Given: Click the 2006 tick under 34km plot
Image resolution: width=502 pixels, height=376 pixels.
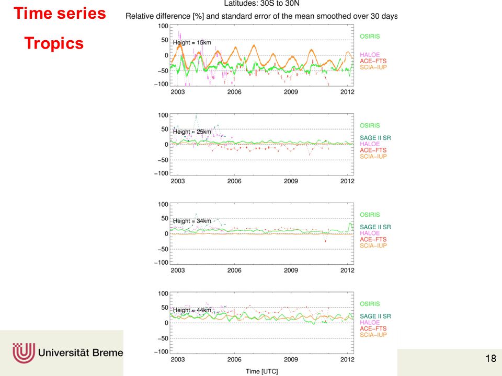Looking at the screenshot, I should click(x=234, y=271).
